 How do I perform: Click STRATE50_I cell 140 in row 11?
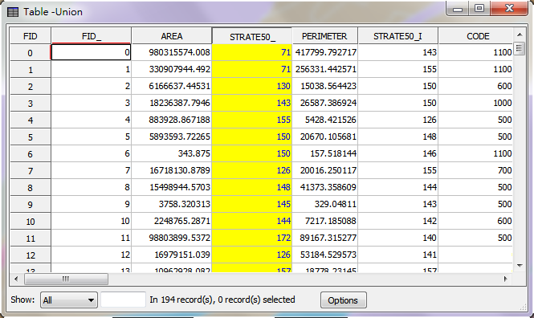[397, 238]
